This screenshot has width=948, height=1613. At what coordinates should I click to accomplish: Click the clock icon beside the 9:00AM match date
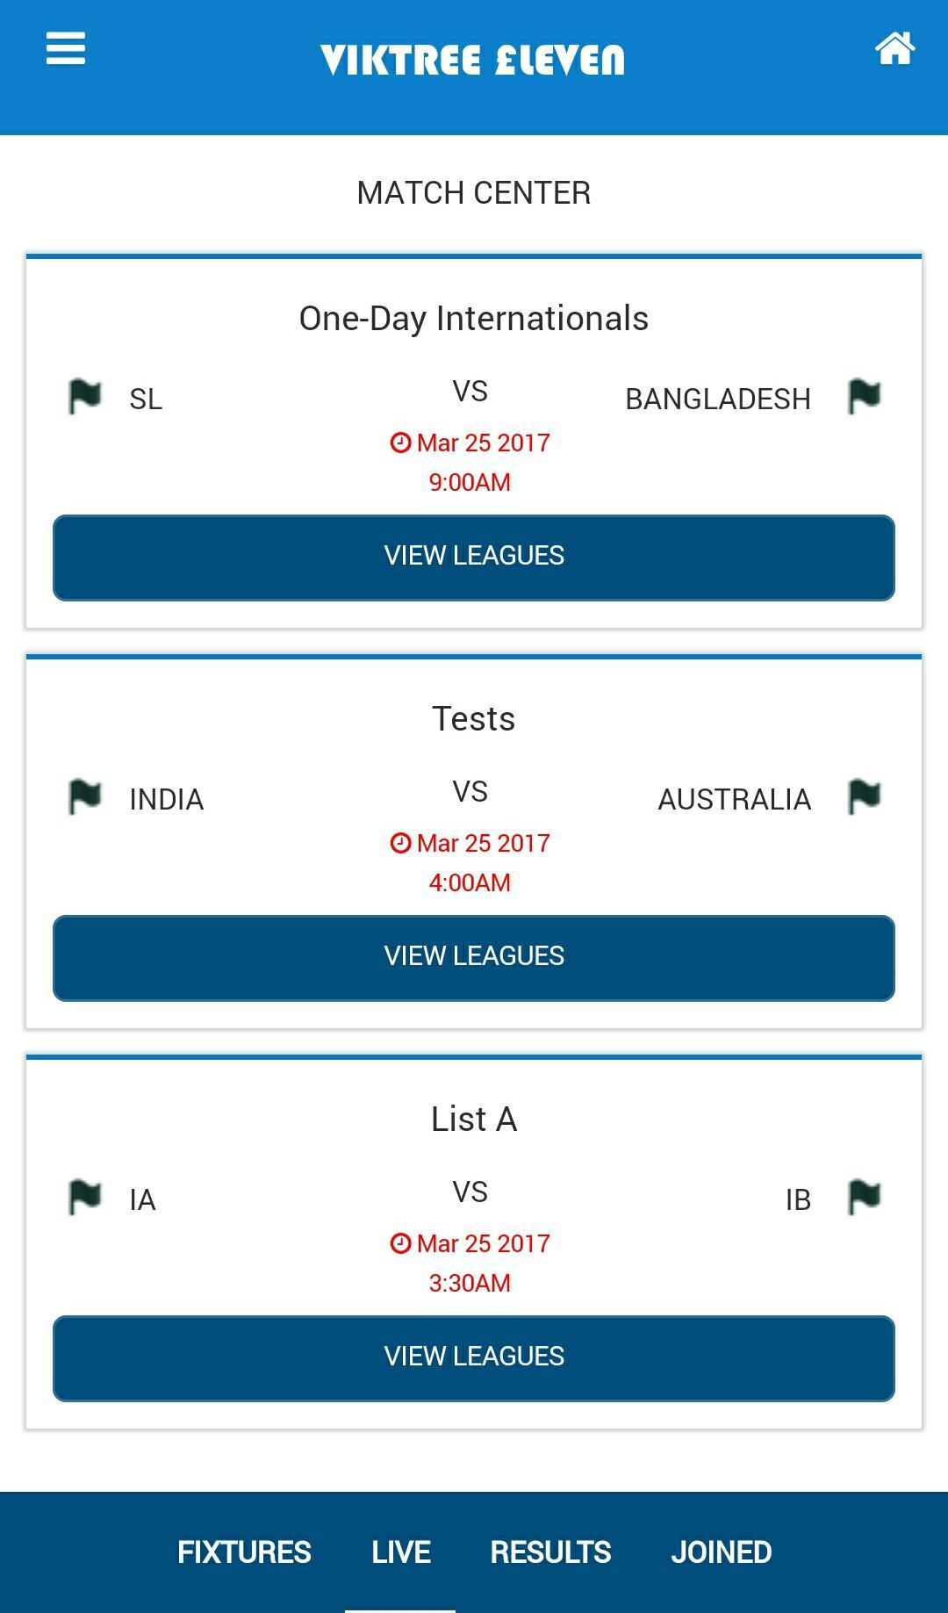pyautogui.click(x=400, y=443)
